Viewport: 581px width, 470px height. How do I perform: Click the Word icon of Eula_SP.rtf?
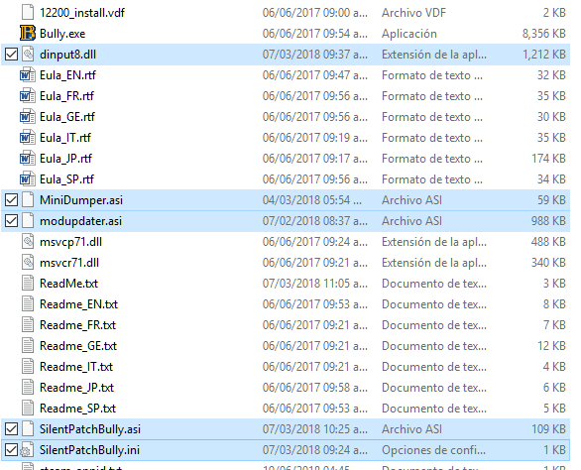coord(28,179)
